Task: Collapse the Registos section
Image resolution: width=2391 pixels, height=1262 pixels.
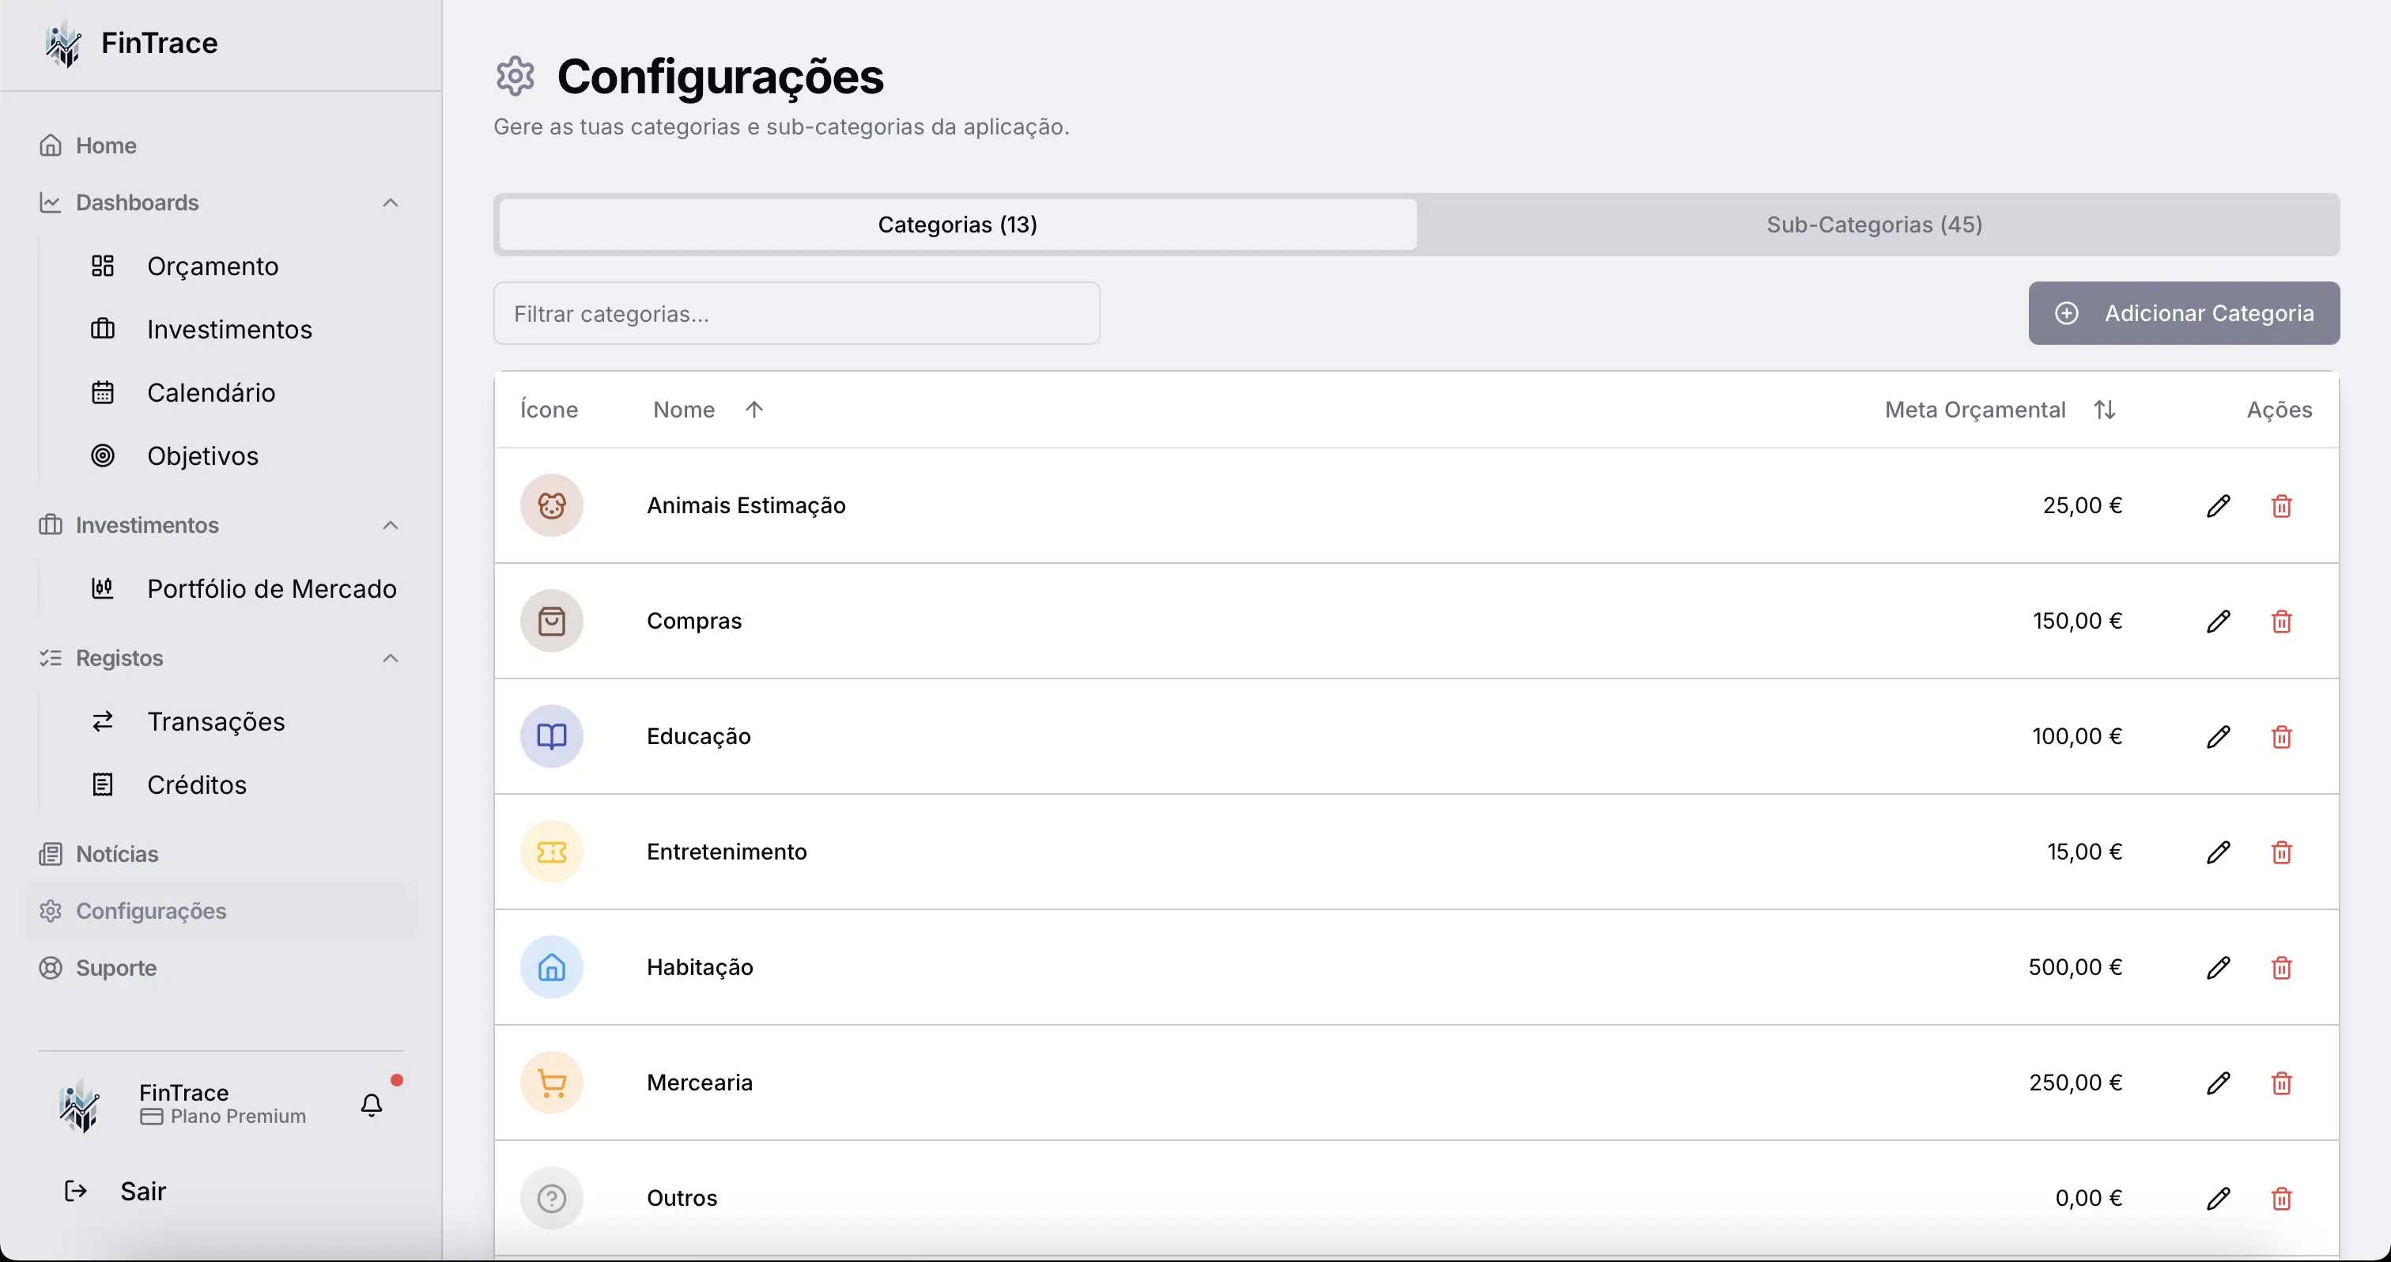Action: tap(390, 657)
